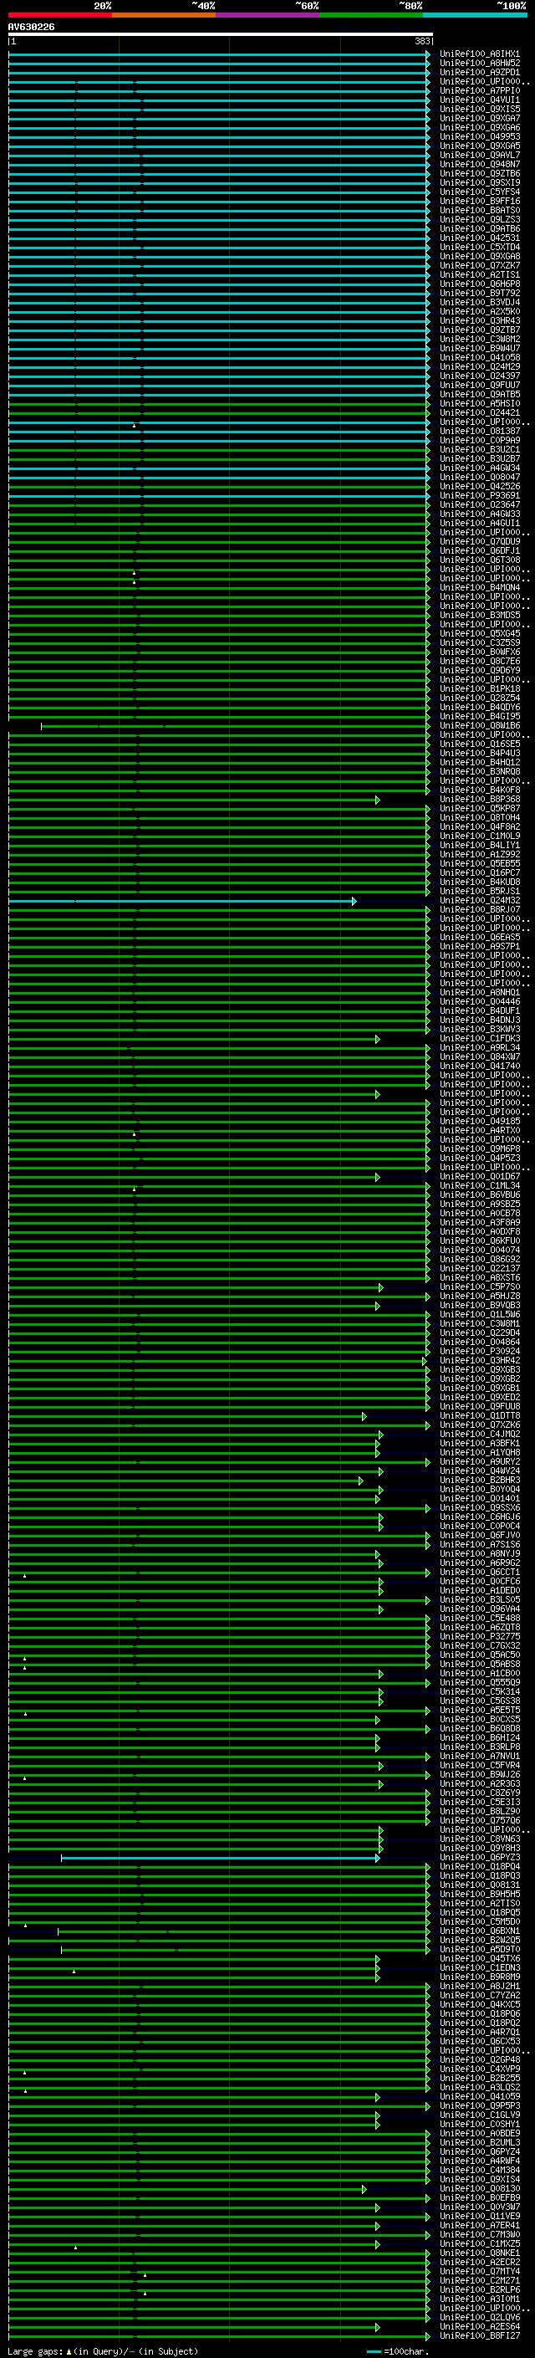The width and height of the screenshot is (535, 2358).
Task: Click the cyan alignment bar for Q24M32
Action: (x=182, y=902)
